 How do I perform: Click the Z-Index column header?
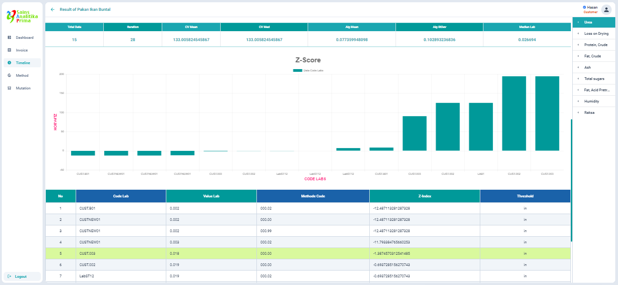[x=424, y=196]
